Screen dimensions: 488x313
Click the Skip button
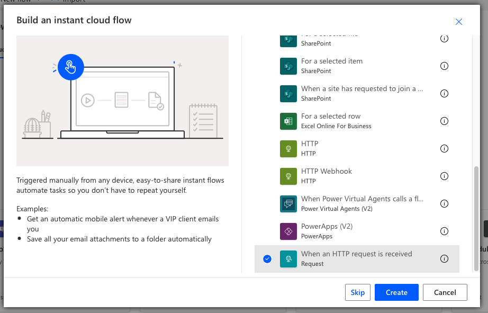tap(358, 292)
